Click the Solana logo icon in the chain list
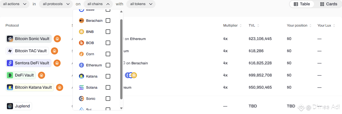This screenshot has height=114, width=342. click(81, 87)
